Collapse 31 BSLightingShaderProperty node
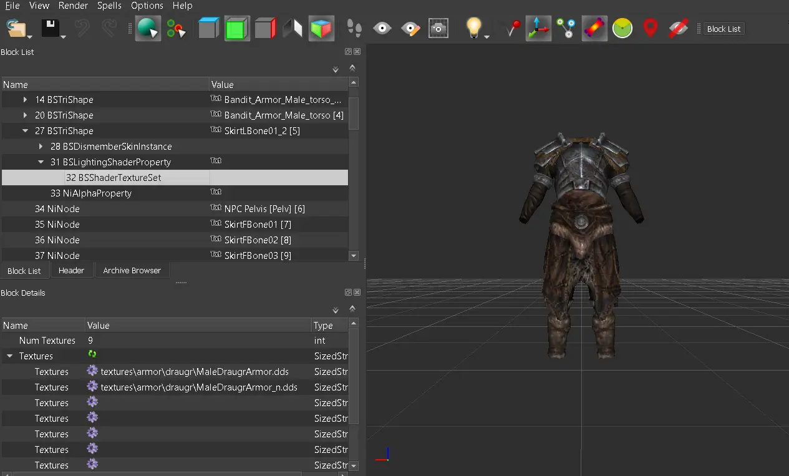The width and height of the screenshot is (789, 476). click(41, 162)
